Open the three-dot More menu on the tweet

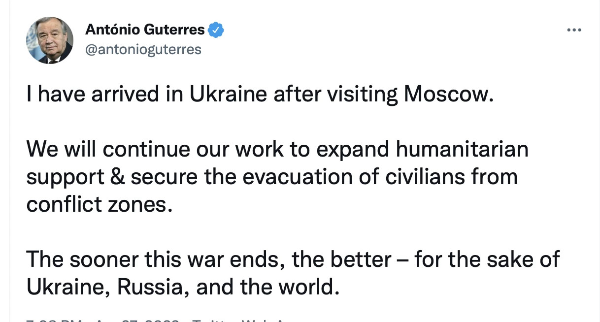point(574,31)
